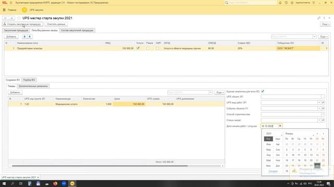Click UPS объект ЗП input field
Screen dimensions: 334x187
click(x=291, y=97)
